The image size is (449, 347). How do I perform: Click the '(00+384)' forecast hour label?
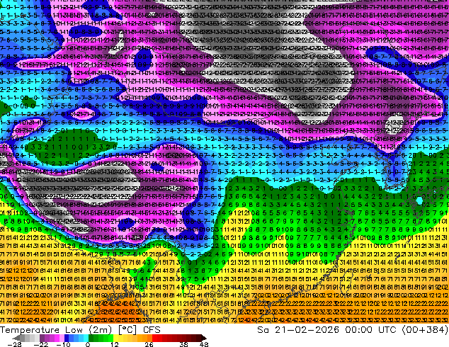(425, 330)
